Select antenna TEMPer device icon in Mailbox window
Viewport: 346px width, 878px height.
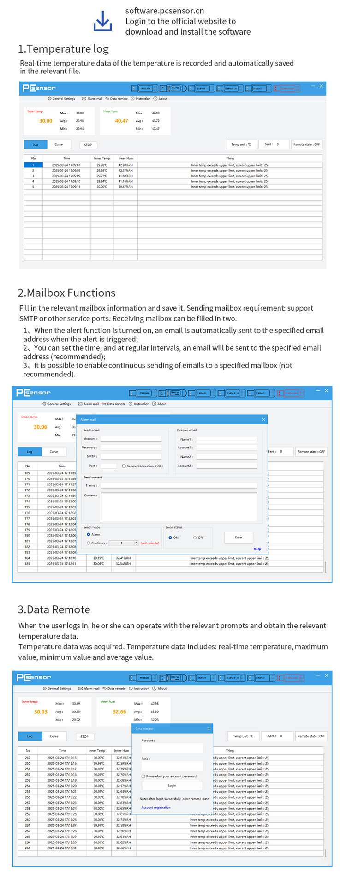(x=172, y=393)
